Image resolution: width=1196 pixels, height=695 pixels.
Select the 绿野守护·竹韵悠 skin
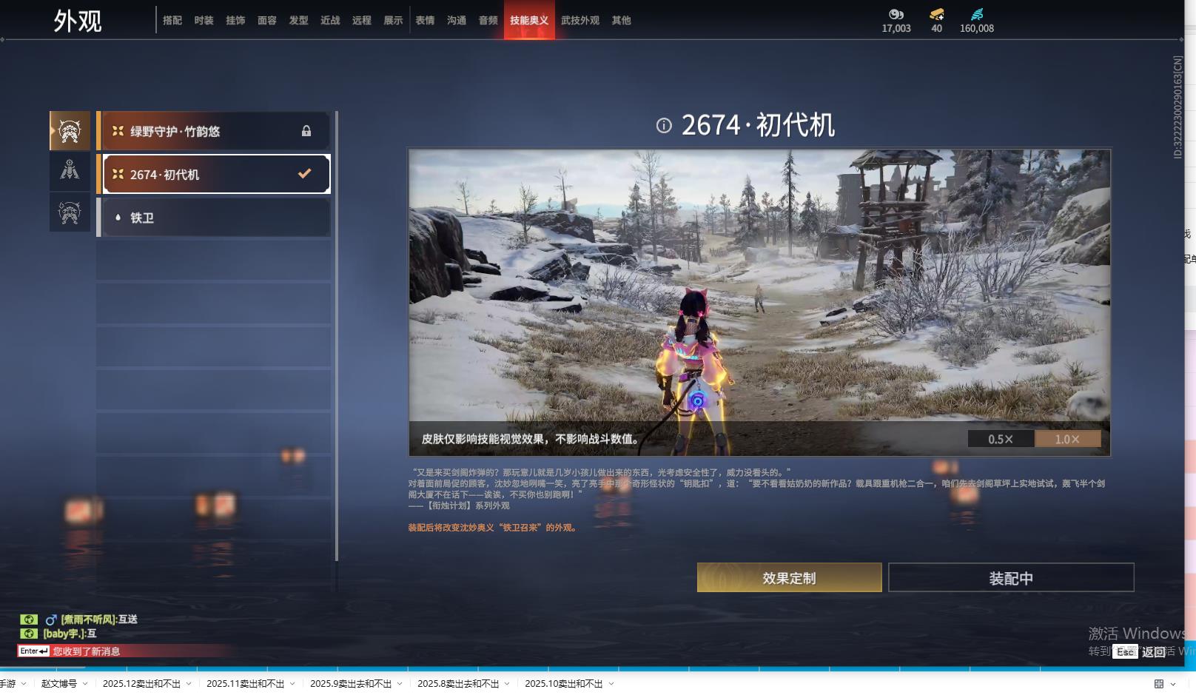pos(214,131)
